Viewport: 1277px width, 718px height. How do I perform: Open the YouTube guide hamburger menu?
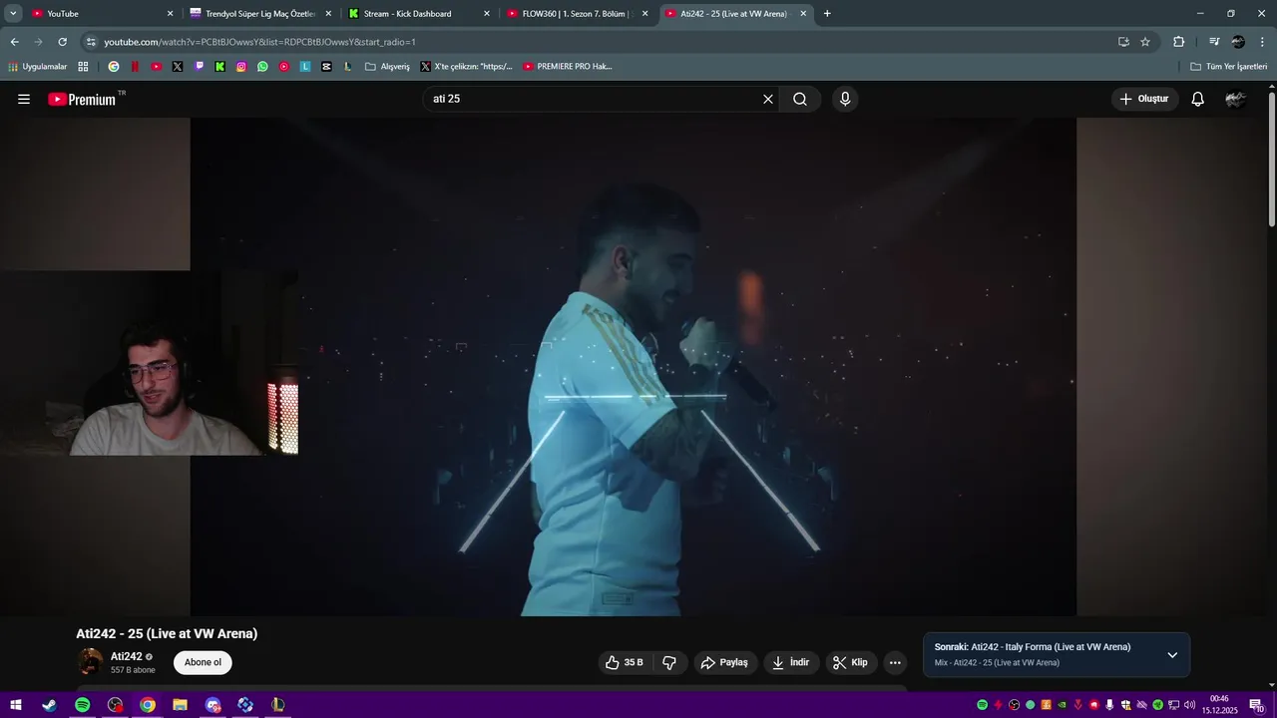[x=24, y=99]
